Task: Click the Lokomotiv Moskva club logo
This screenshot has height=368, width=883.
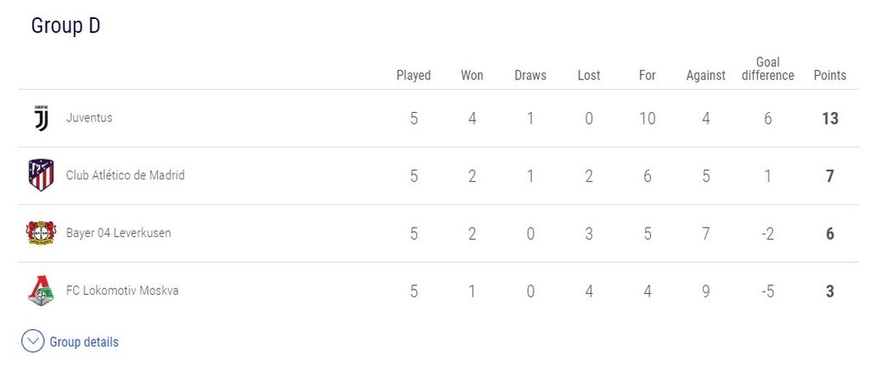Action: (x=41, y=290)
